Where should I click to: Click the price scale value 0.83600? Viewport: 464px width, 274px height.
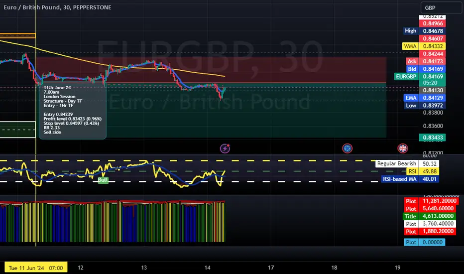433,126
